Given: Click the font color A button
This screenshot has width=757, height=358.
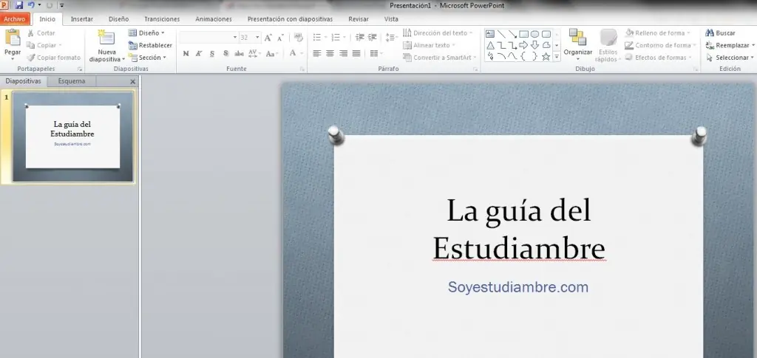Looking at the screenshot, I should tap(292, 53).
